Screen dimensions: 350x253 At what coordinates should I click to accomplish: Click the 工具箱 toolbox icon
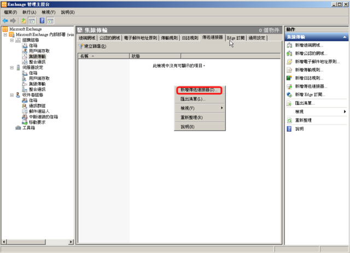point(18,128)
